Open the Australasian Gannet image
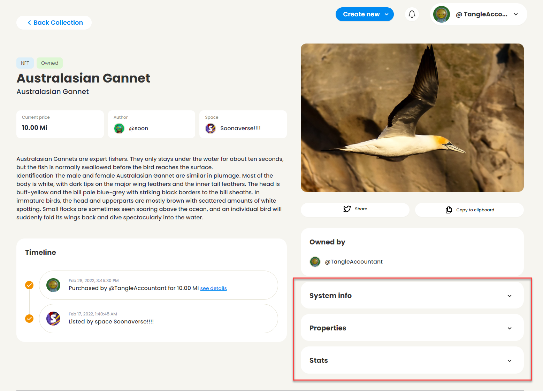Image resolution: width=543 pixels, height=391 pixels. coord(412,118)
